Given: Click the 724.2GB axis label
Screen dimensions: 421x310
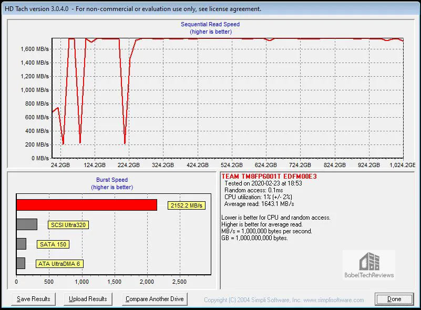Looking at the screenshot, I should (300, 165).
